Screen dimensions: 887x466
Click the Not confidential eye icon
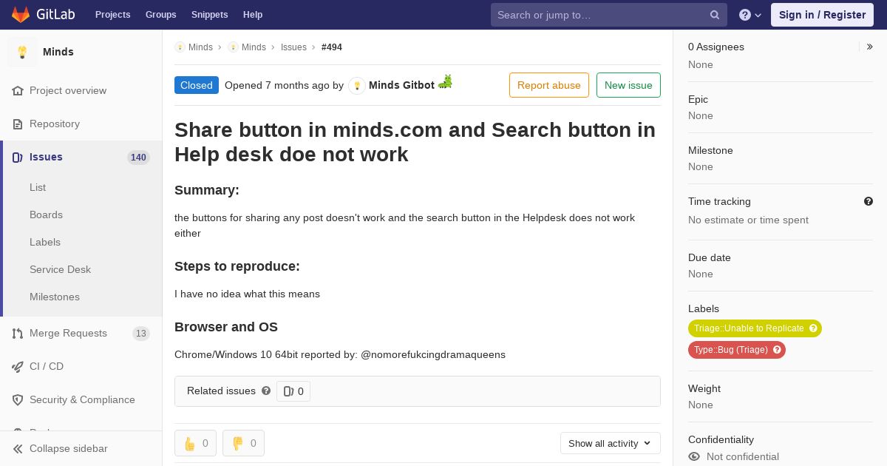[694, 456]
